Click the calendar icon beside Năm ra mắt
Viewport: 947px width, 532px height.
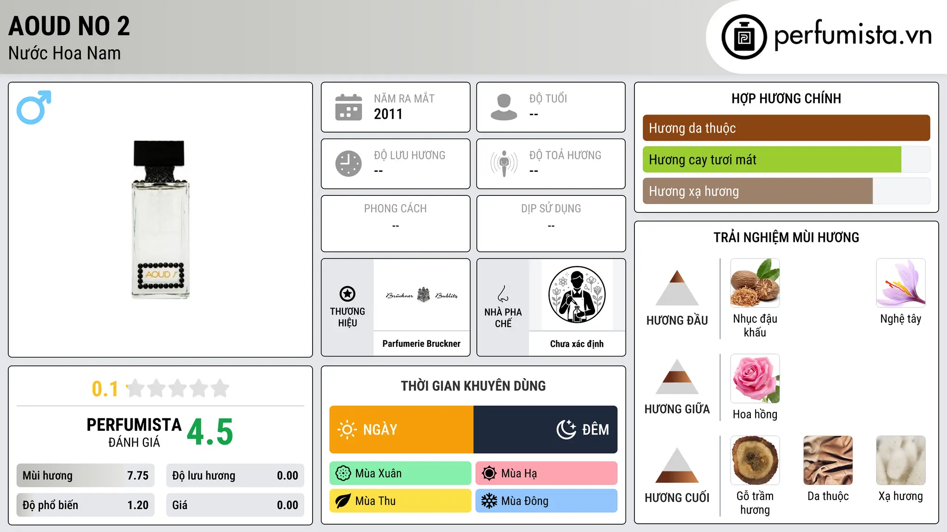(349, 107)
